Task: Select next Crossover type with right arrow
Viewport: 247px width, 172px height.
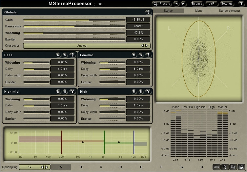Action: (x=147, y=46)
